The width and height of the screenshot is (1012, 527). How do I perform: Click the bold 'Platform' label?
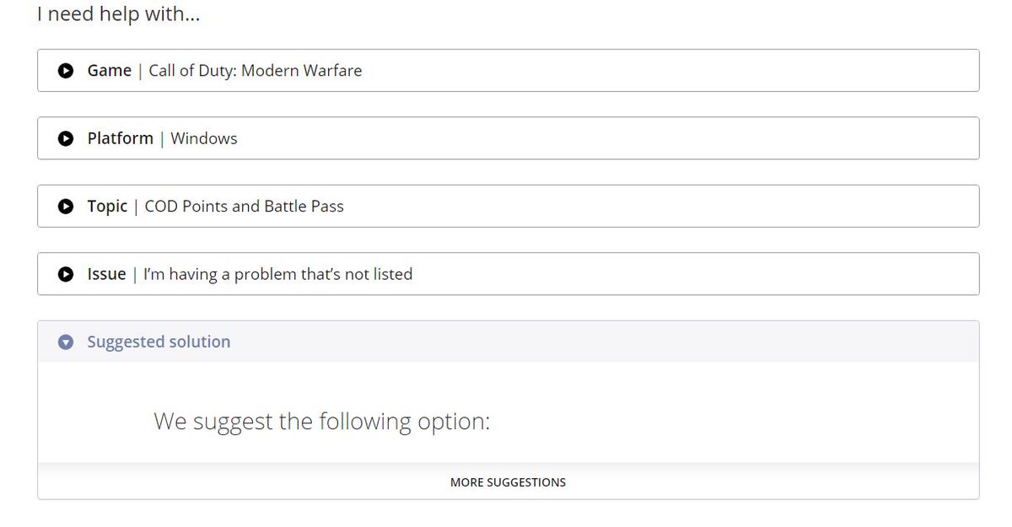tap(121, 138)
